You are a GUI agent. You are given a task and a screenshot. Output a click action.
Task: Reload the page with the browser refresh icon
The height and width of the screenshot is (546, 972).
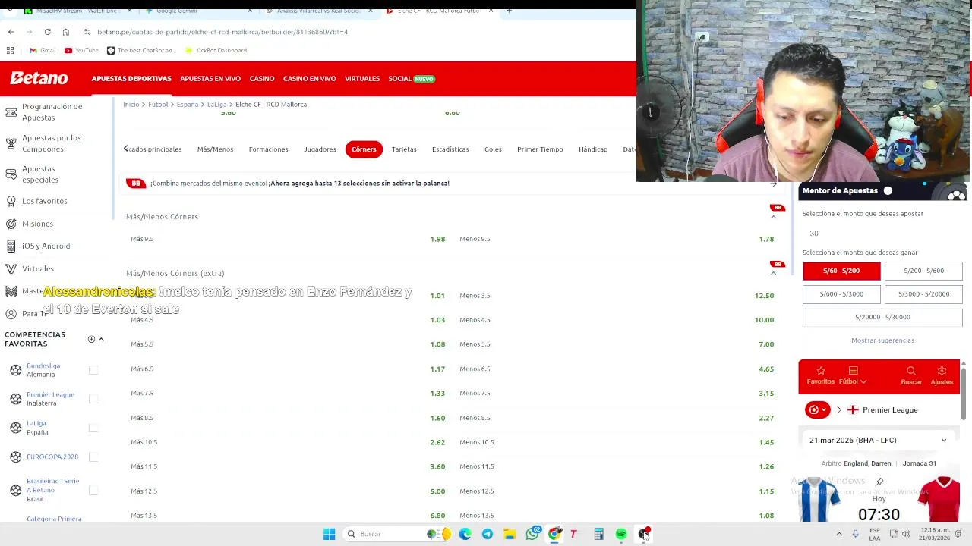click(47, 32)
